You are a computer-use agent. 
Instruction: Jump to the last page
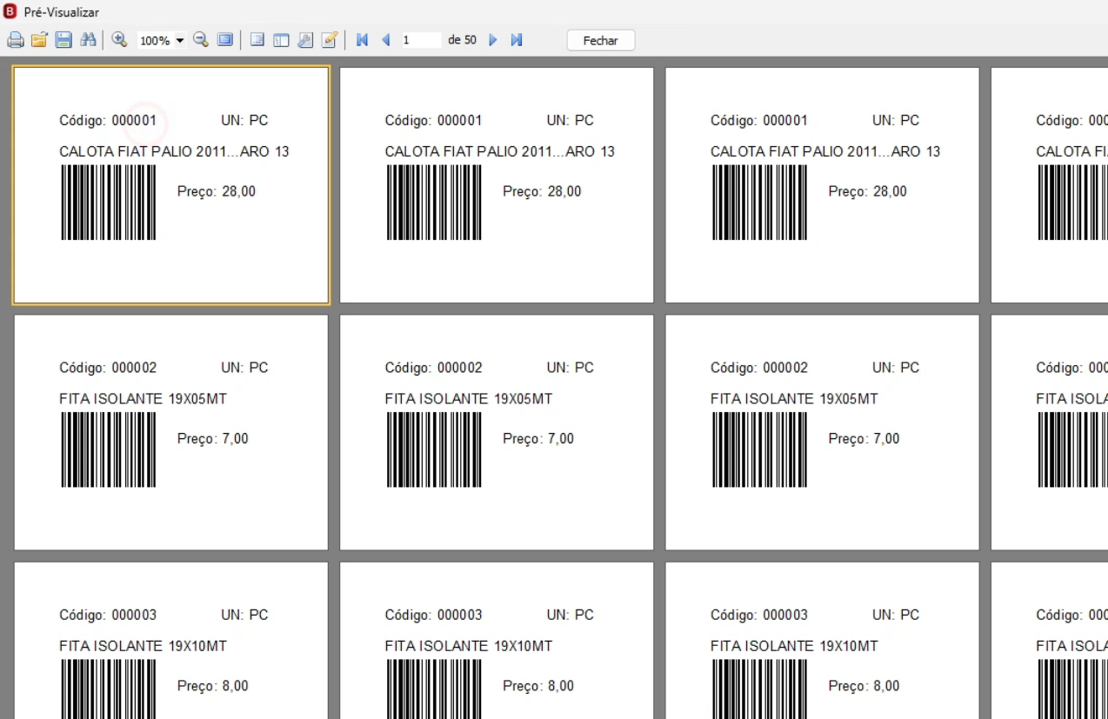(517, 40)
